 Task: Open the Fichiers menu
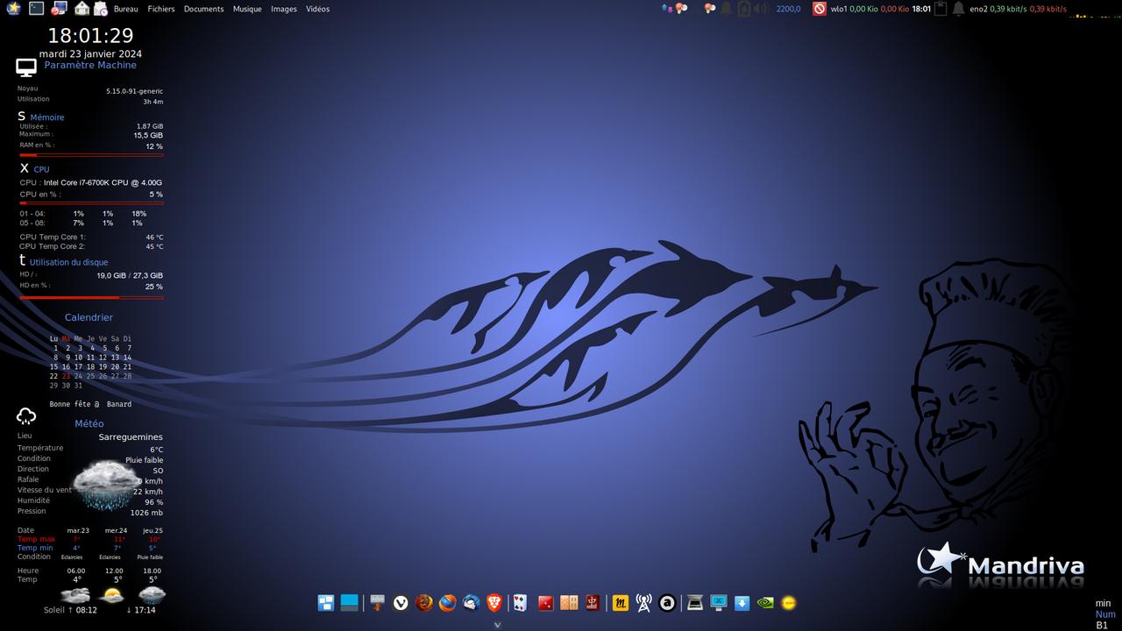coord(161,9)
